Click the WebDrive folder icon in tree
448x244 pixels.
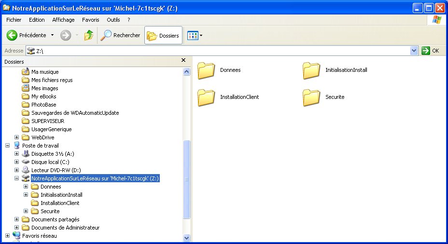pyautogui.click(x=26, y=137)
